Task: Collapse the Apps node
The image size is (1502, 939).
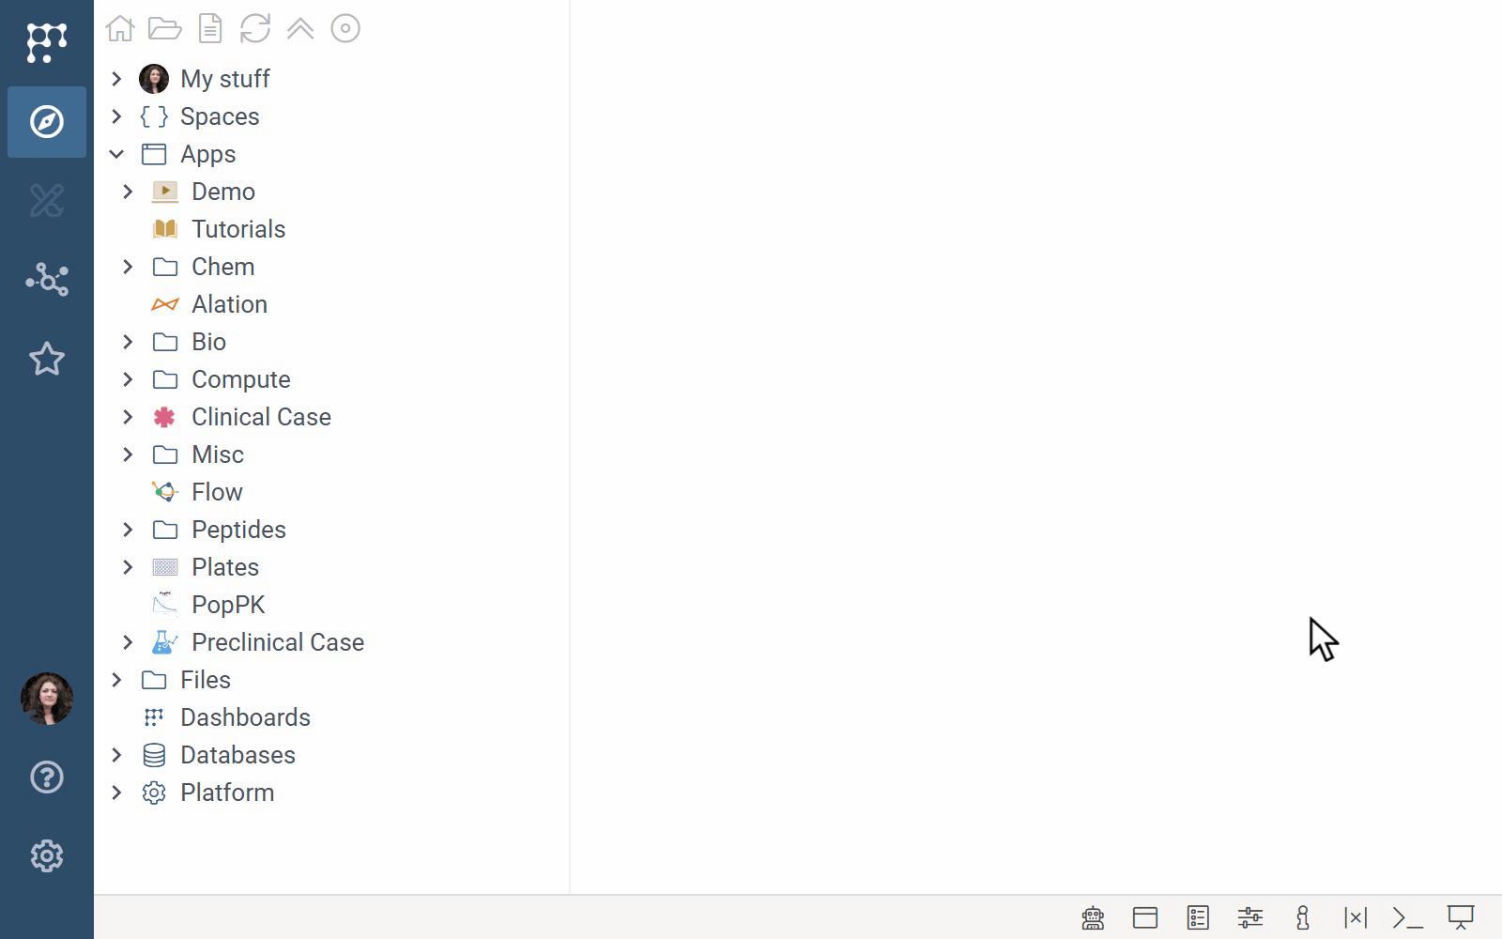Action: pos(116,154)
